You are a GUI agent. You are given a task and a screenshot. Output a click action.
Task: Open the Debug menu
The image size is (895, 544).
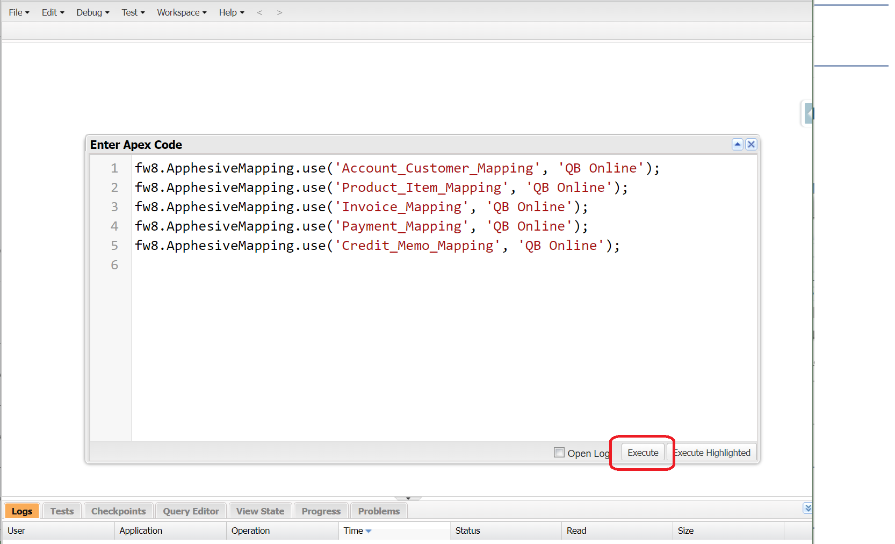[93, 12]
